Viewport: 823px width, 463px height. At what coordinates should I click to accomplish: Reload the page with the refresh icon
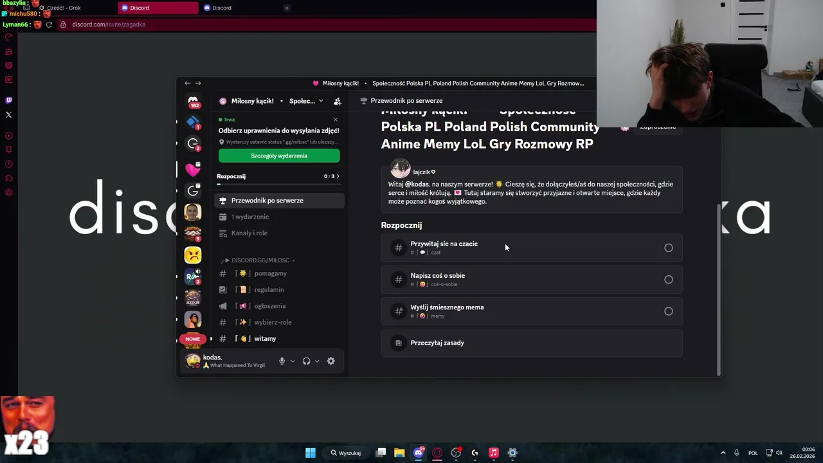point(49,24)
